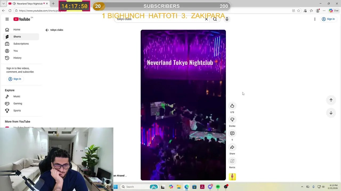
Task: Open Copilot Chat in the browser
Action: tap(334, 11)
